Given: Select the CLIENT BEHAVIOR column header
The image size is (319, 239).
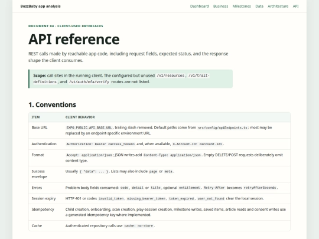Looking at the screenshot, I should coord(80,117).
